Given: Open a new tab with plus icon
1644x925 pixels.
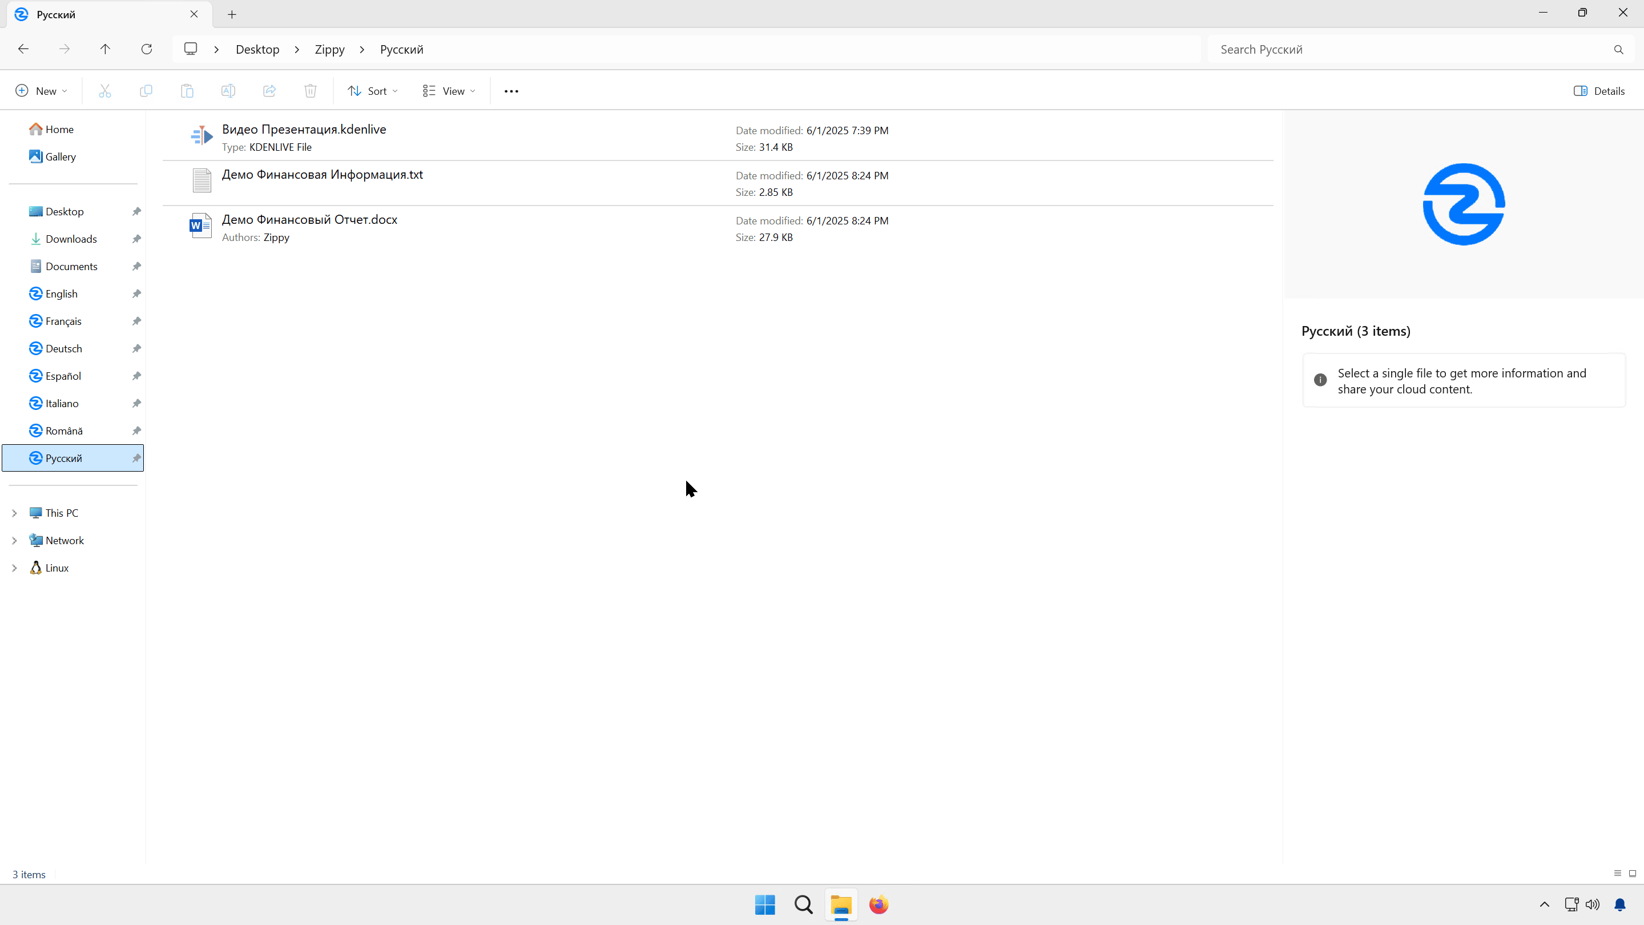Looking at the screenshot, I should [232, 14].
